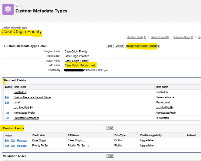The width and height of the screenshot is (201, 161).
Task: Click the Edit button for metadata type
Action: click(110, 46)
